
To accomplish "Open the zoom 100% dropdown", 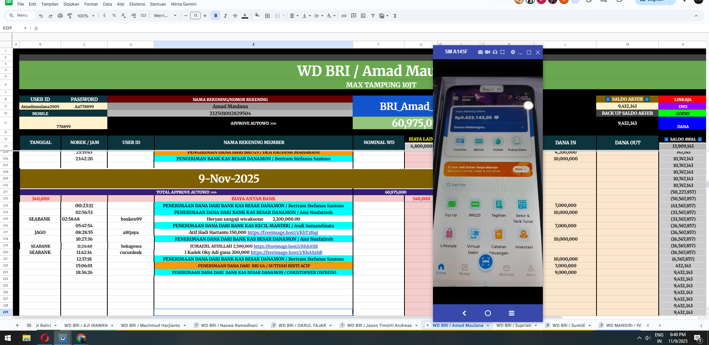I will point(86,16).
